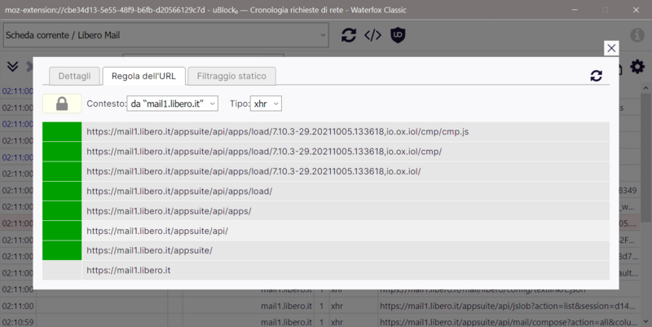The height and width of the screenshot is (327, 652).
Task: Open the Contesto dropdown
Action: click(172, 104)
